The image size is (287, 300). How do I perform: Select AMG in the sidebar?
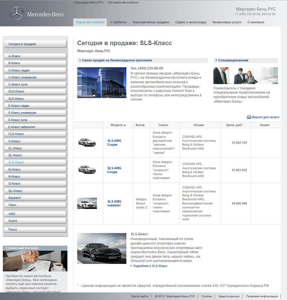[35, 214]
